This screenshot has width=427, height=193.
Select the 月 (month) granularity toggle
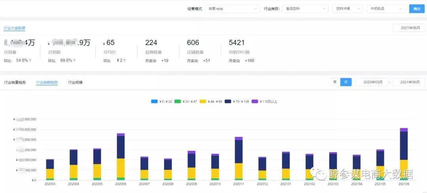pos(346,82)
